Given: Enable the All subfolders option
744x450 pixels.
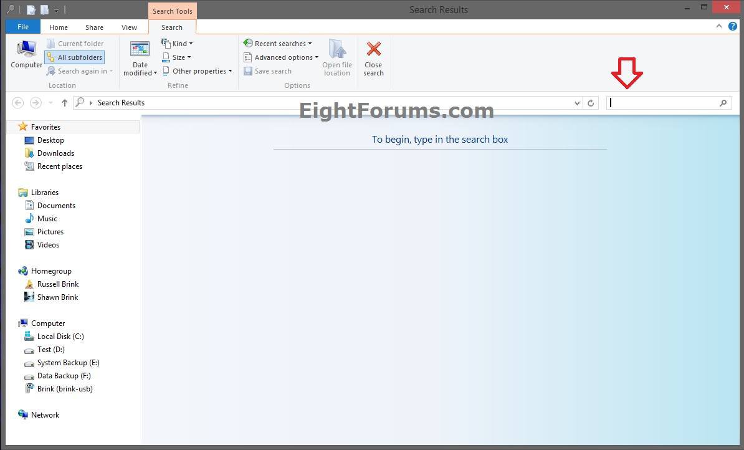Looking at the screenshot, I should pos(74,57).
